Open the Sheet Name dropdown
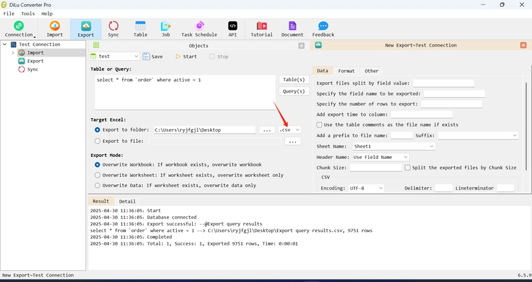This screenshot has width=532, height=282. [x=394, y=146]
